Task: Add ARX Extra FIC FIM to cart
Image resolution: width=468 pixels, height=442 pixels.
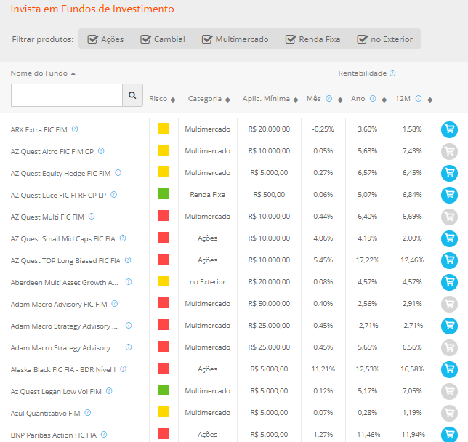Action: pos(449,129)
